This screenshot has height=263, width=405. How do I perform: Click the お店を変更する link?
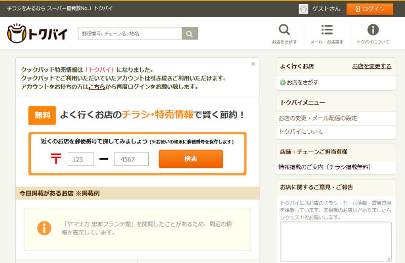pyautogui.click(x=372, y=66)
